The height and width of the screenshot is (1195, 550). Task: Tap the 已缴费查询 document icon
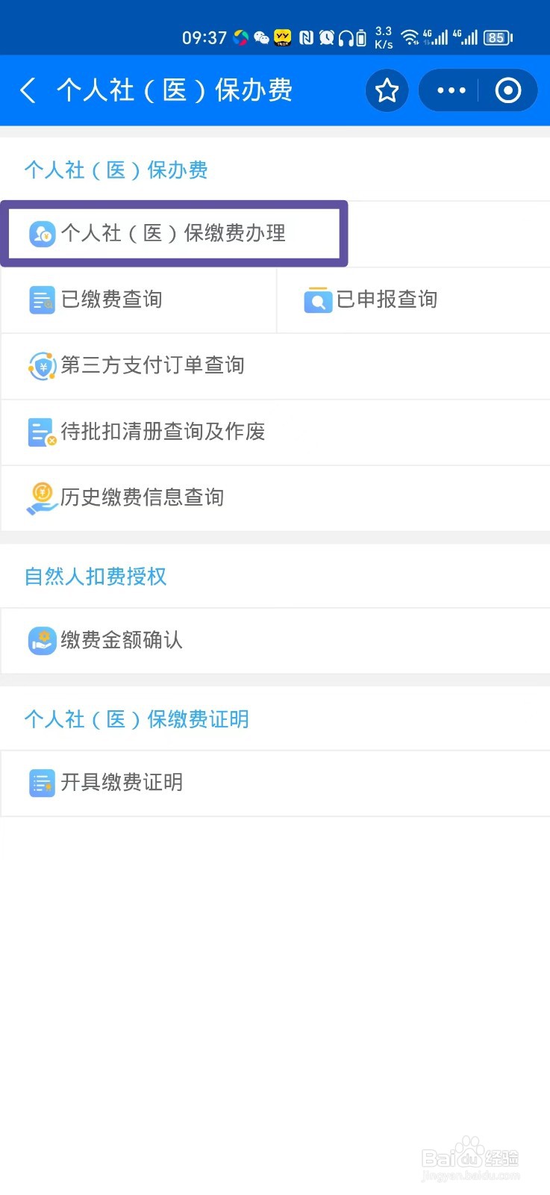click(x=43, y=300)
